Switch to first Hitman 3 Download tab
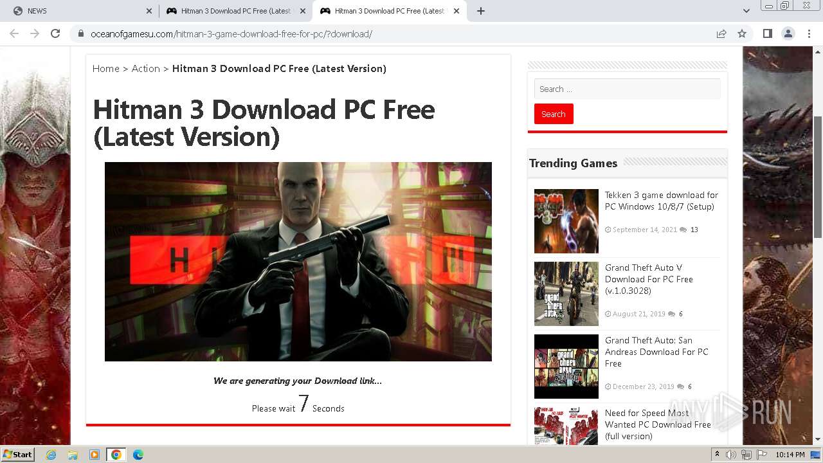The width and height of the screenshot is (823, 463). tap(235, 11)
